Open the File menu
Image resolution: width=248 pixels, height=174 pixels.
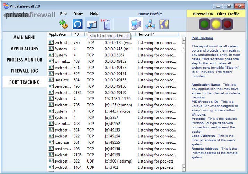64,14
